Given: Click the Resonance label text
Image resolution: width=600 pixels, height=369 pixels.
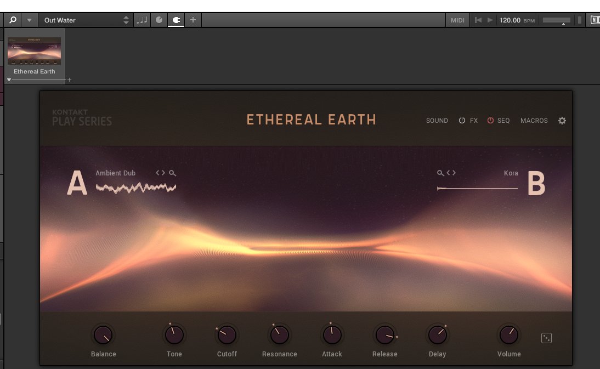Looking at the screenshot, I should click(x=279, y=354).
